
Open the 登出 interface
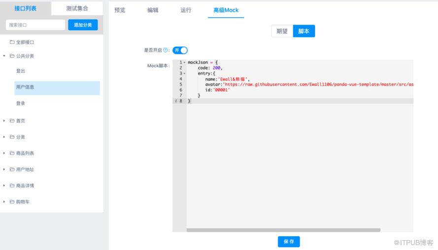click(21, 71)
